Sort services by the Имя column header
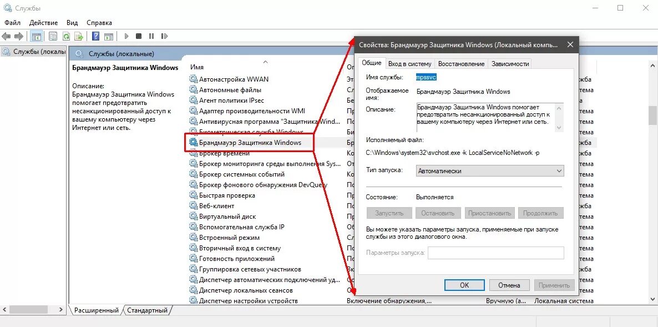 tap(197, 67)
